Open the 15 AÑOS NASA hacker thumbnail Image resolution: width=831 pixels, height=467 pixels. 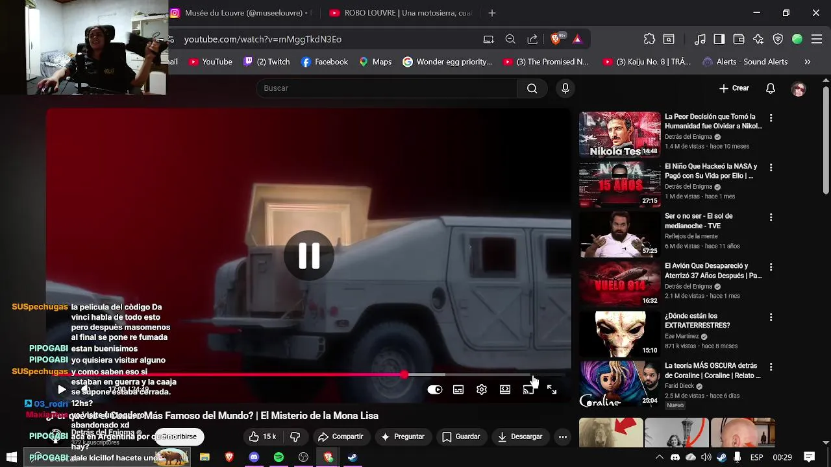point(620,184)
